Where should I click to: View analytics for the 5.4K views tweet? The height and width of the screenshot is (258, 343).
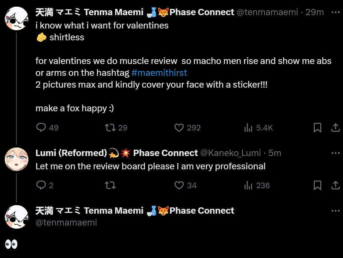pos(248,128)
